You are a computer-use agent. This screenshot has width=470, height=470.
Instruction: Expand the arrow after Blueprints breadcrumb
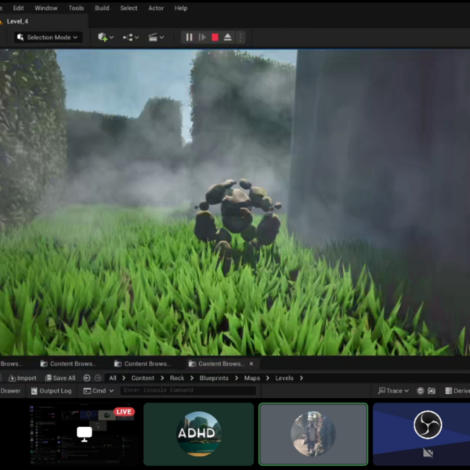coord(237,378)
